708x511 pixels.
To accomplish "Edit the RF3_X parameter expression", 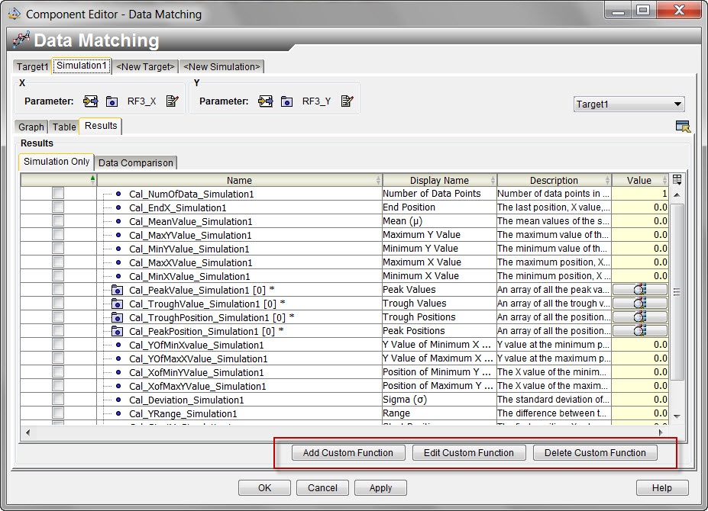I will (173, 101).
